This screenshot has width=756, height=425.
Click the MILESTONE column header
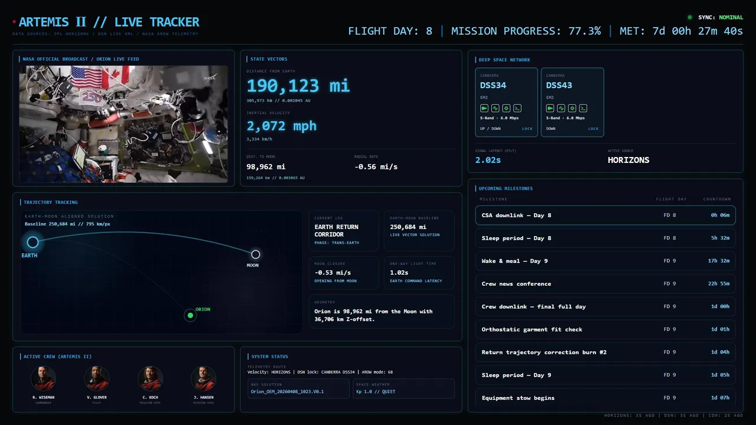coord(493,200)
